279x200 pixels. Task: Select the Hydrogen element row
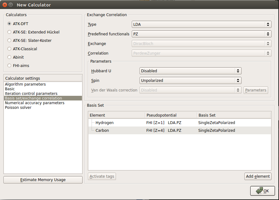pos(180,123)
